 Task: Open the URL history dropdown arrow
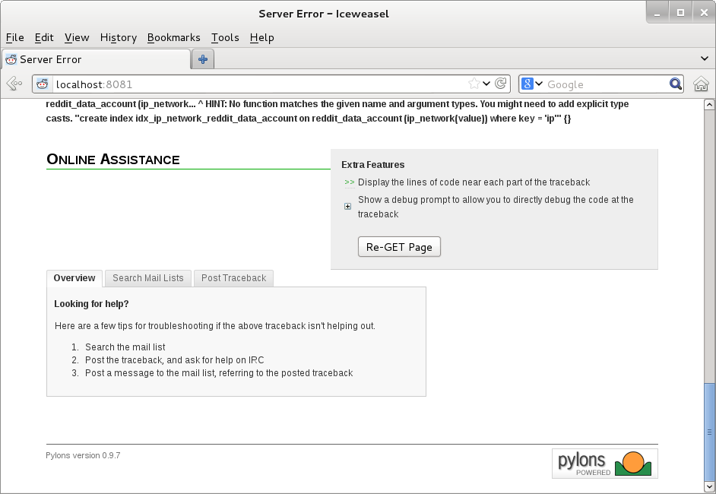[487, 84]
